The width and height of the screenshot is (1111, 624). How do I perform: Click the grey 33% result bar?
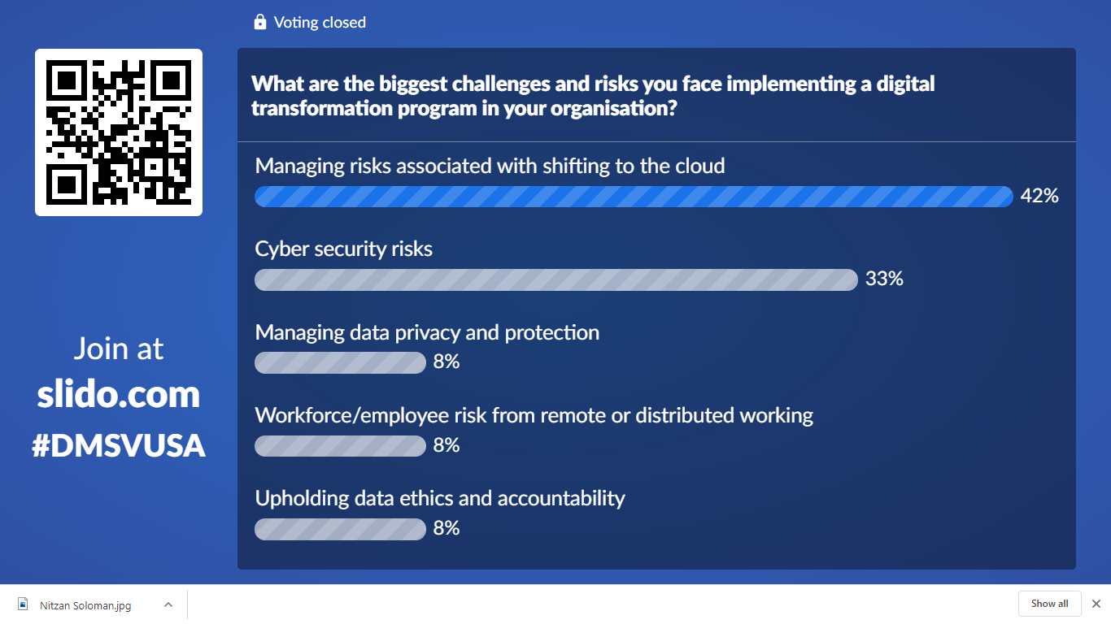pyautogui.click(x=556, y=279)
